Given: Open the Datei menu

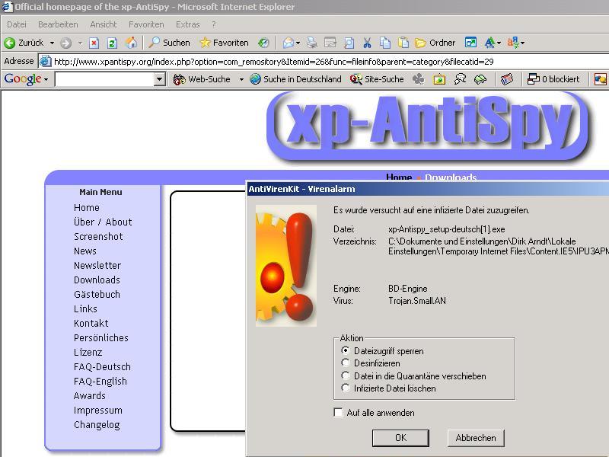Looking at the screenshot, I should [x=17, y=24].
